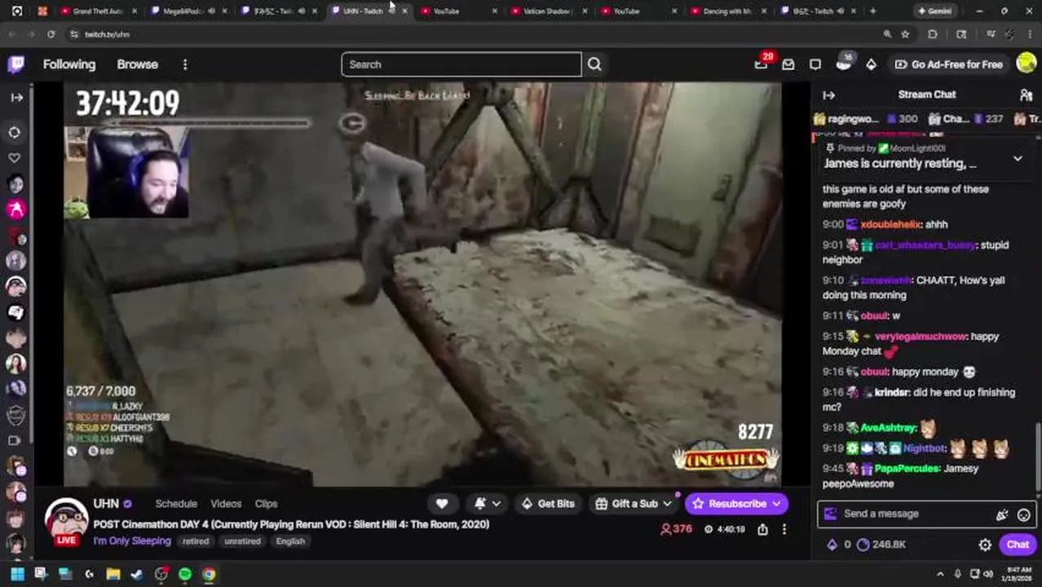Click the chat panel scrollbar
The height and width of the screenshot is (587, 1042).
tap(1038, 457)
